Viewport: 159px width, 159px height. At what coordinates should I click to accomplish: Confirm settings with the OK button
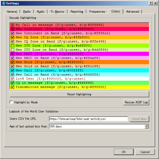[x=124, y=152]
